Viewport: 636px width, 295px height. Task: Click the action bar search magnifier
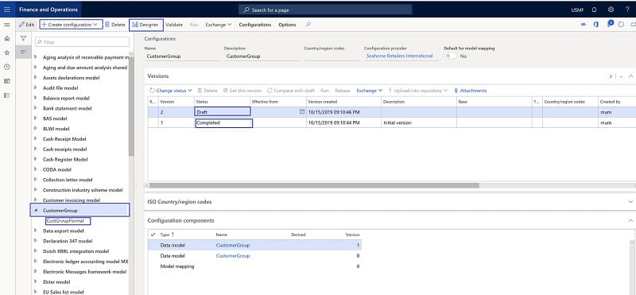[308, 25]
